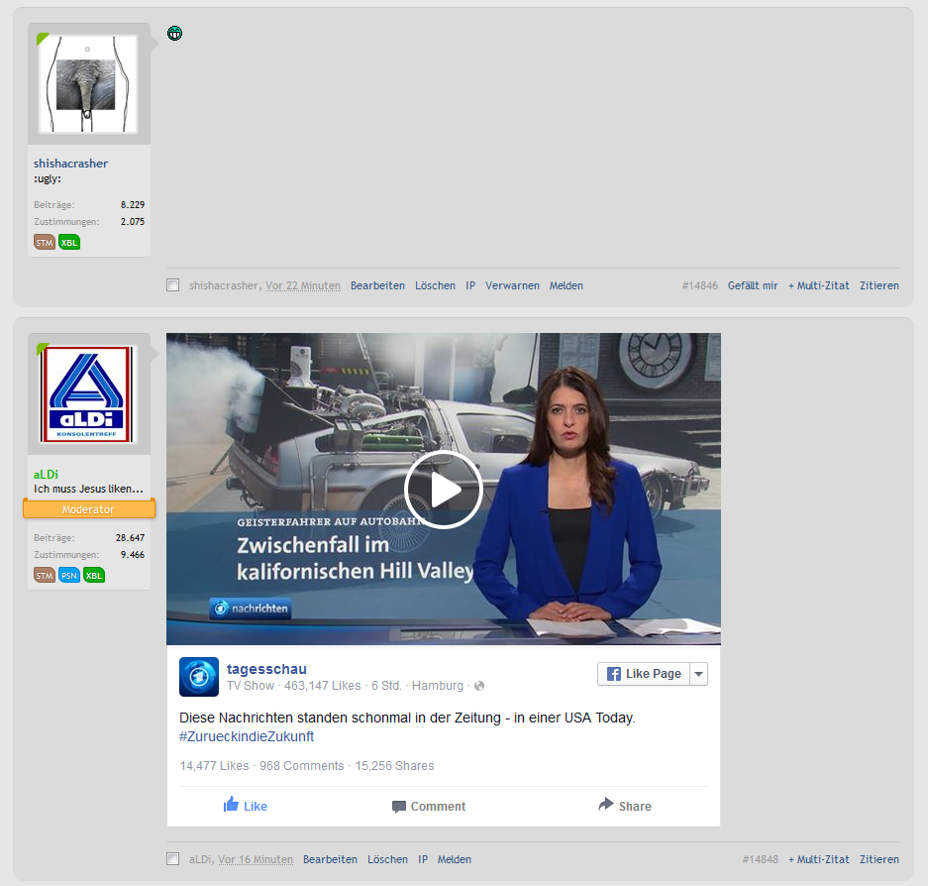This screenshot has height=886, width=928.
Task: Play the tagesschau video
Action: [444, 490]
